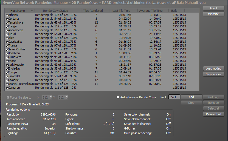The image size is (228, 141).
Task: Sort by Tiles Rendered column
Action: [93, 11]
